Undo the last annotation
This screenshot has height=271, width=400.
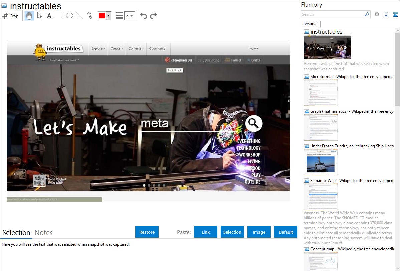coord(143,16)
